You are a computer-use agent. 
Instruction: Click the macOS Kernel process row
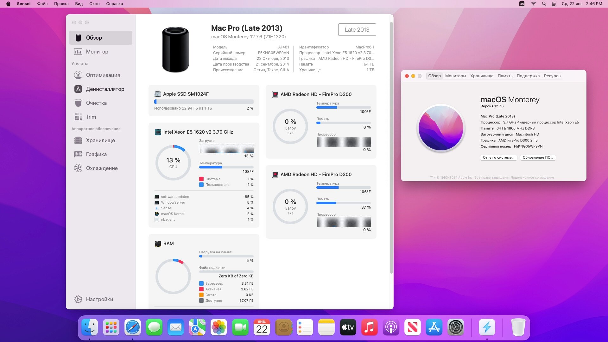[204, 214]
